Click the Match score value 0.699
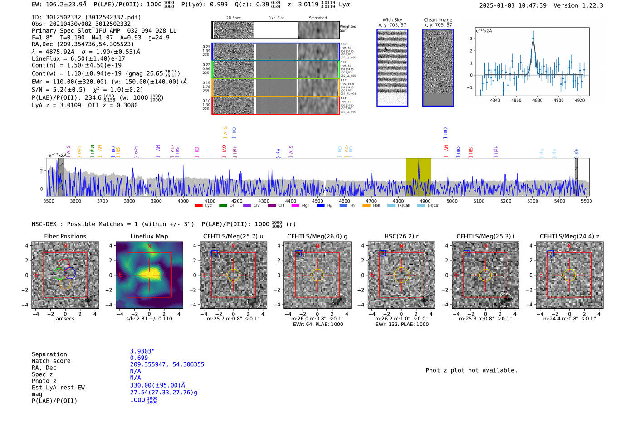This screenshot has width=635, height=432. click(139, 358)
